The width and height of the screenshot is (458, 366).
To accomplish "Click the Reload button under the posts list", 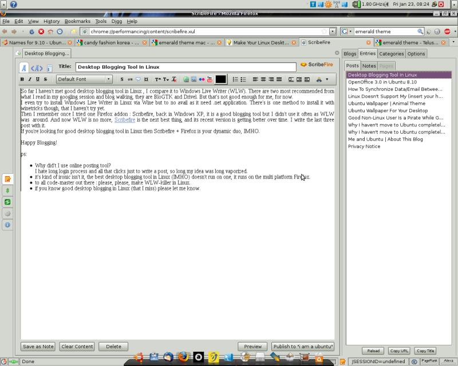I will tap(373, 351).
